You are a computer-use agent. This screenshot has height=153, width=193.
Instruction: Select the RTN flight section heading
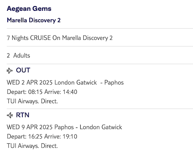[23, 115]
